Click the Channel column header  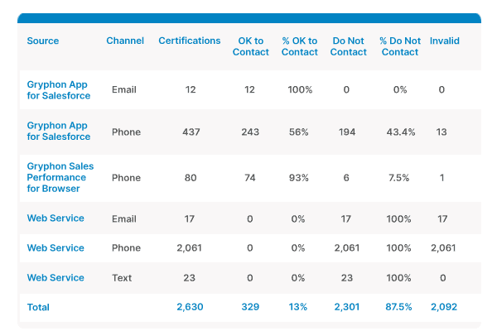[125, 41]
